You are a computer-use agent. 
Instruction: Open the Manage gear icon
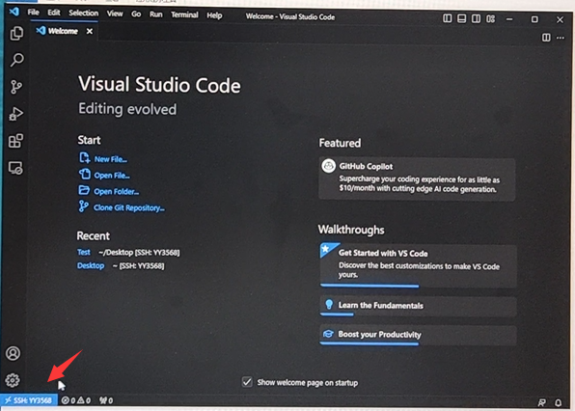tap(13, 380)
